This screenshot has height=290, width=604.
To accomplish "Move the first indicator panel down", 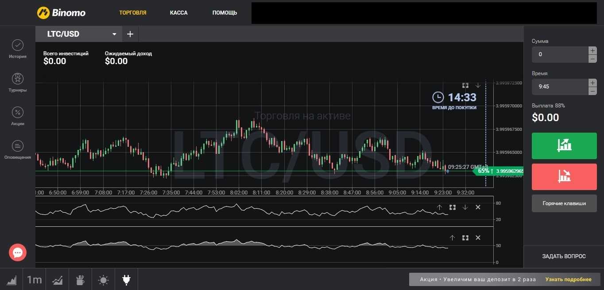I will click(x=465, y=207).
